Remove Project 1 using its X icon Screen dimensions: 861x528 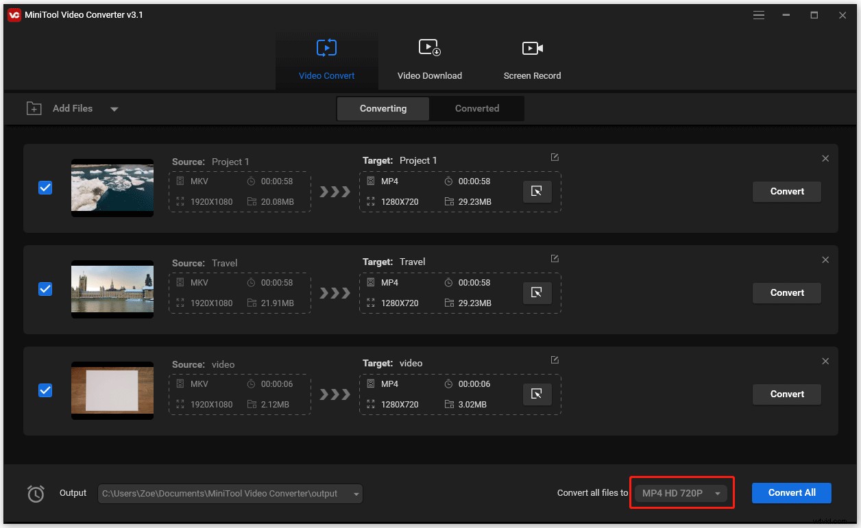825,158
